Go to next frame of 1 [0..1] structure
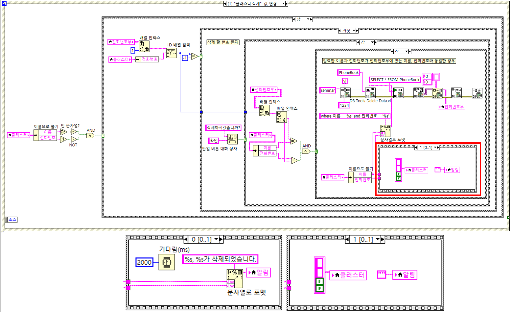The width and height of the screenshot is (510, 312). (382, 239)
